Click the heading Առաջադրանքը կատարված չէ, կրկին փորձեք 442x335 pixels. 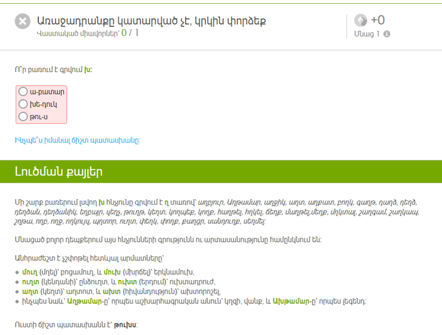151,20
